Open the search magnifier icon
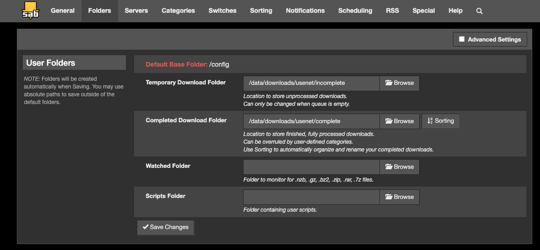The height and width of the screenshot is (250, 540). point(479,11)
